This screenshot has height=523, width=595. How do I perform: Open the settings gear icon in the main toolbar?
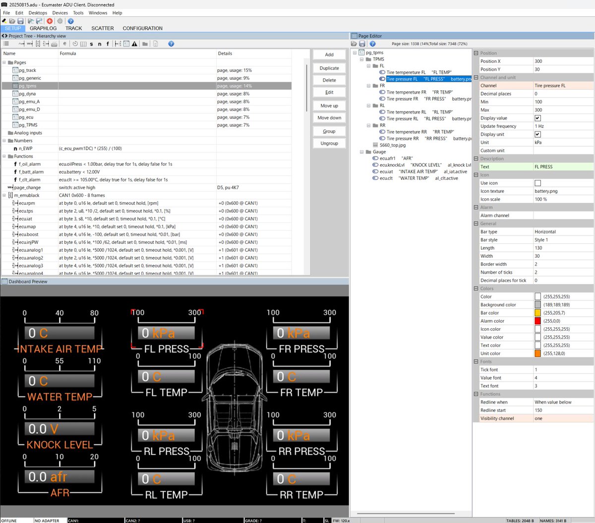tap(60, 21)
